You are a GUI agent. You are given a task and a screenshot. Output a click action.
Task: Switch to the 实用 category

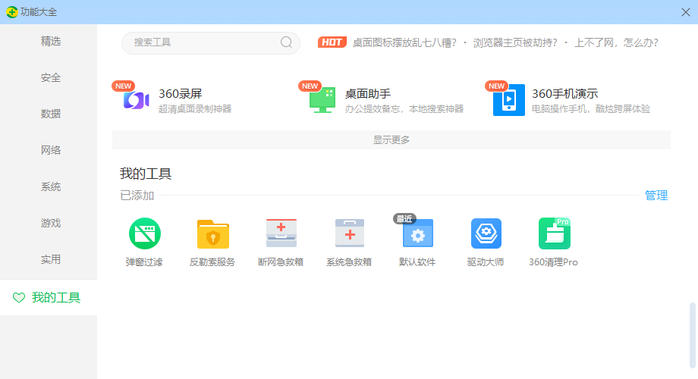click(51, 259)
